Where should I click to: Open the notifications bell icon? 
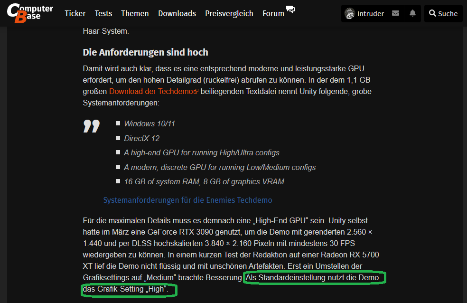pos(412,13)
